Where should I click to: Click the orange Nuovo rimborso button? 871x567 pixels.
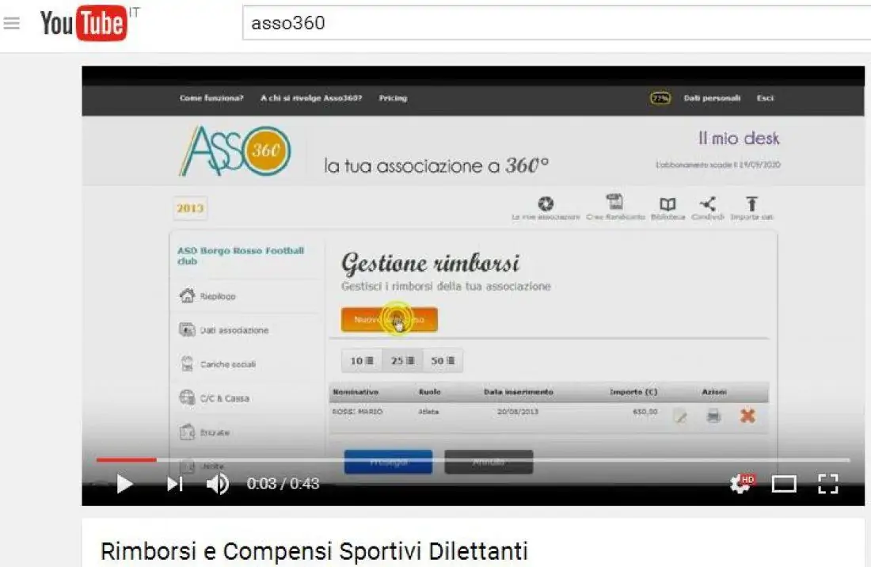pos(390,320)
